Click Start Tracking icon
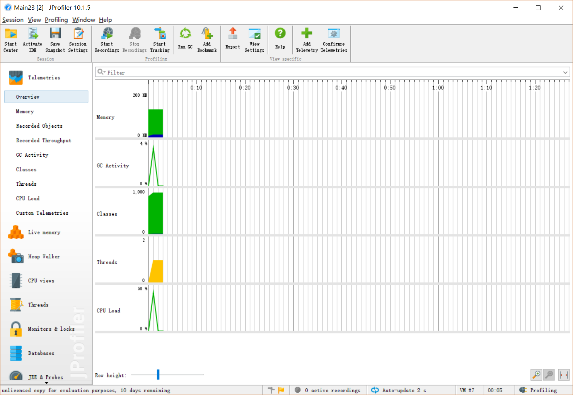 tap(160, 40)
